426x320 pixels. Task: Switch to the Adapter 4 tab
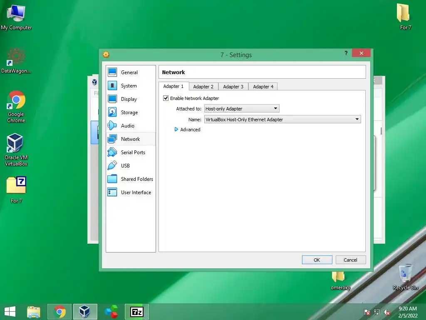pos(263,87)
